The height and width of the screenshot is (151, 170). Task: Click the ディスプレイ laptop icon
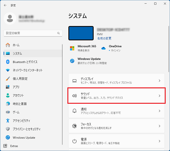tap(74, 81)
